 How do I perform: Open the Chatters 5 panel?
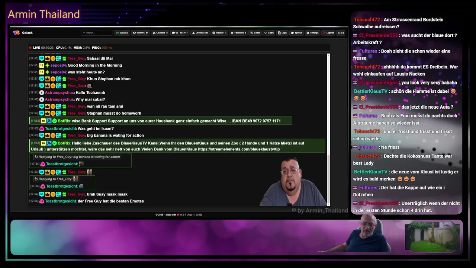[160, 33]
